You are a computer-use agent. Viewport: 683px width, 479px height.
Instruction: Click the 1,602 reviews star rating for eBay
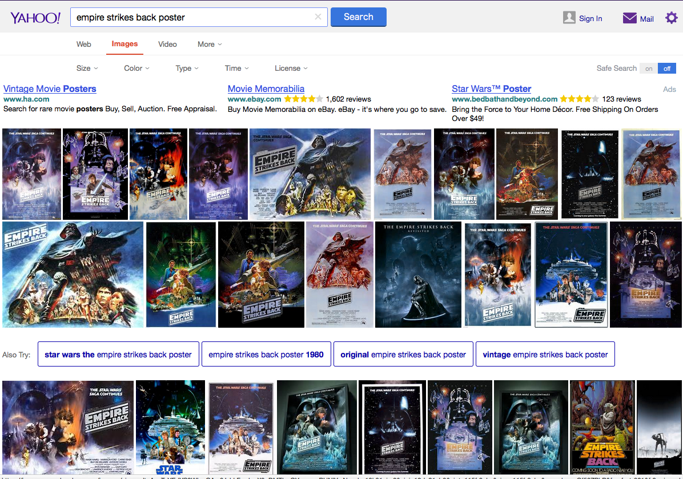tap(303, 99)
